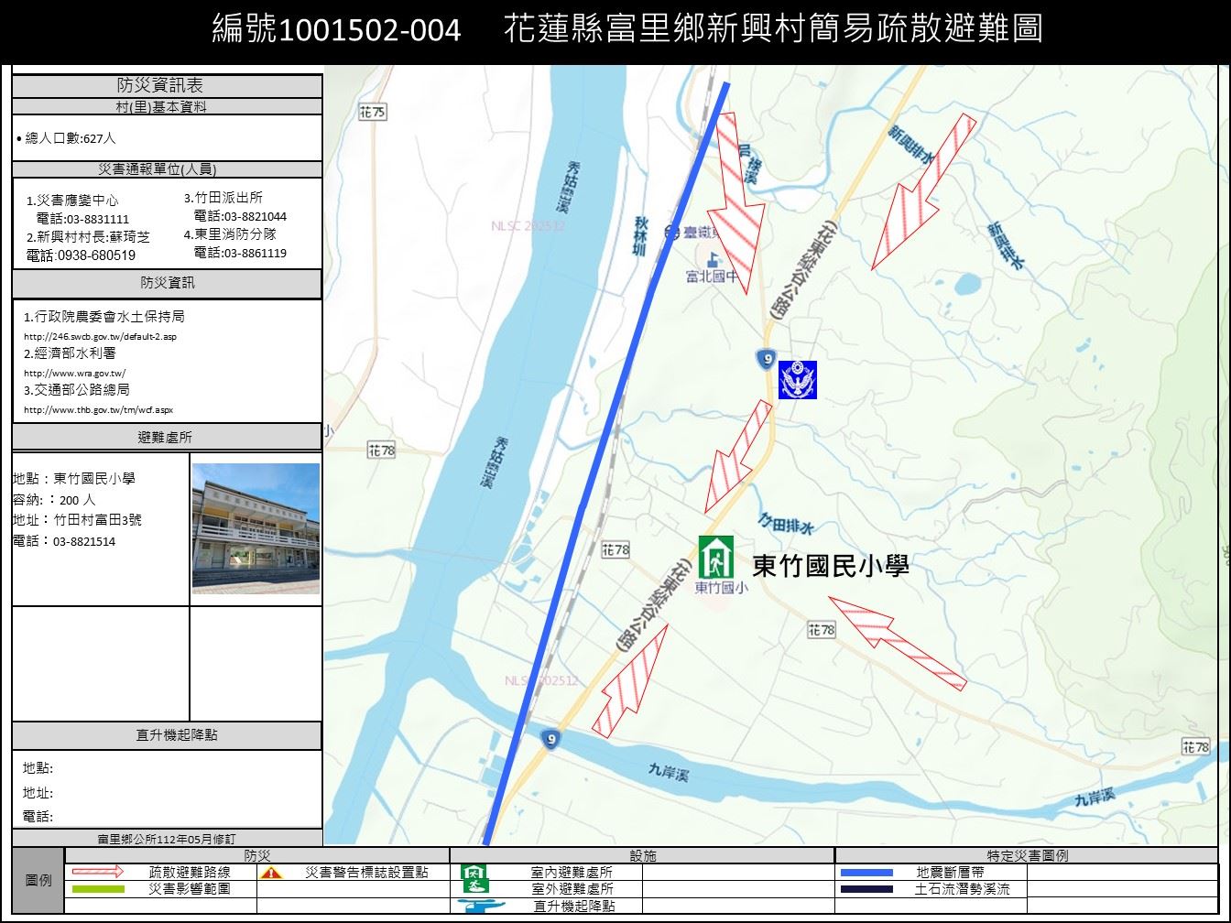
Task: Click the green shelter icon beside 東竹國民小學
Action: click(x=715, y=557)
